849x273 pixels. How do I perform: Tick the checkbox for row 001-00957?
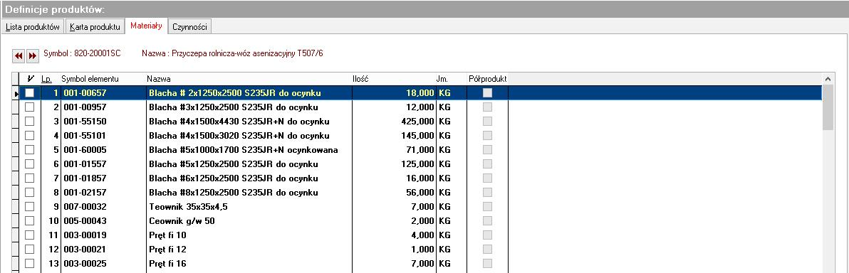30,107
